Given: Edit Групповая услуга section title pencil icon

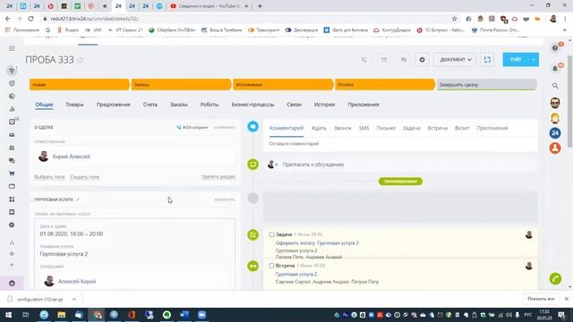Looking at the screenshot, I should pos(78,199).
